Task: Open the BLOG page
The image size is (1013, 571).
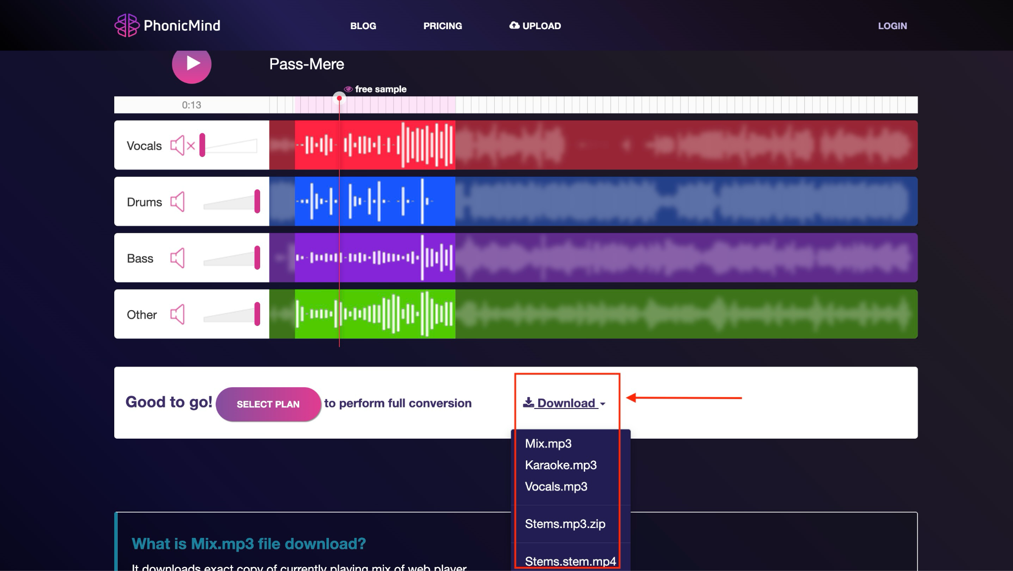Action: (363, 26)
